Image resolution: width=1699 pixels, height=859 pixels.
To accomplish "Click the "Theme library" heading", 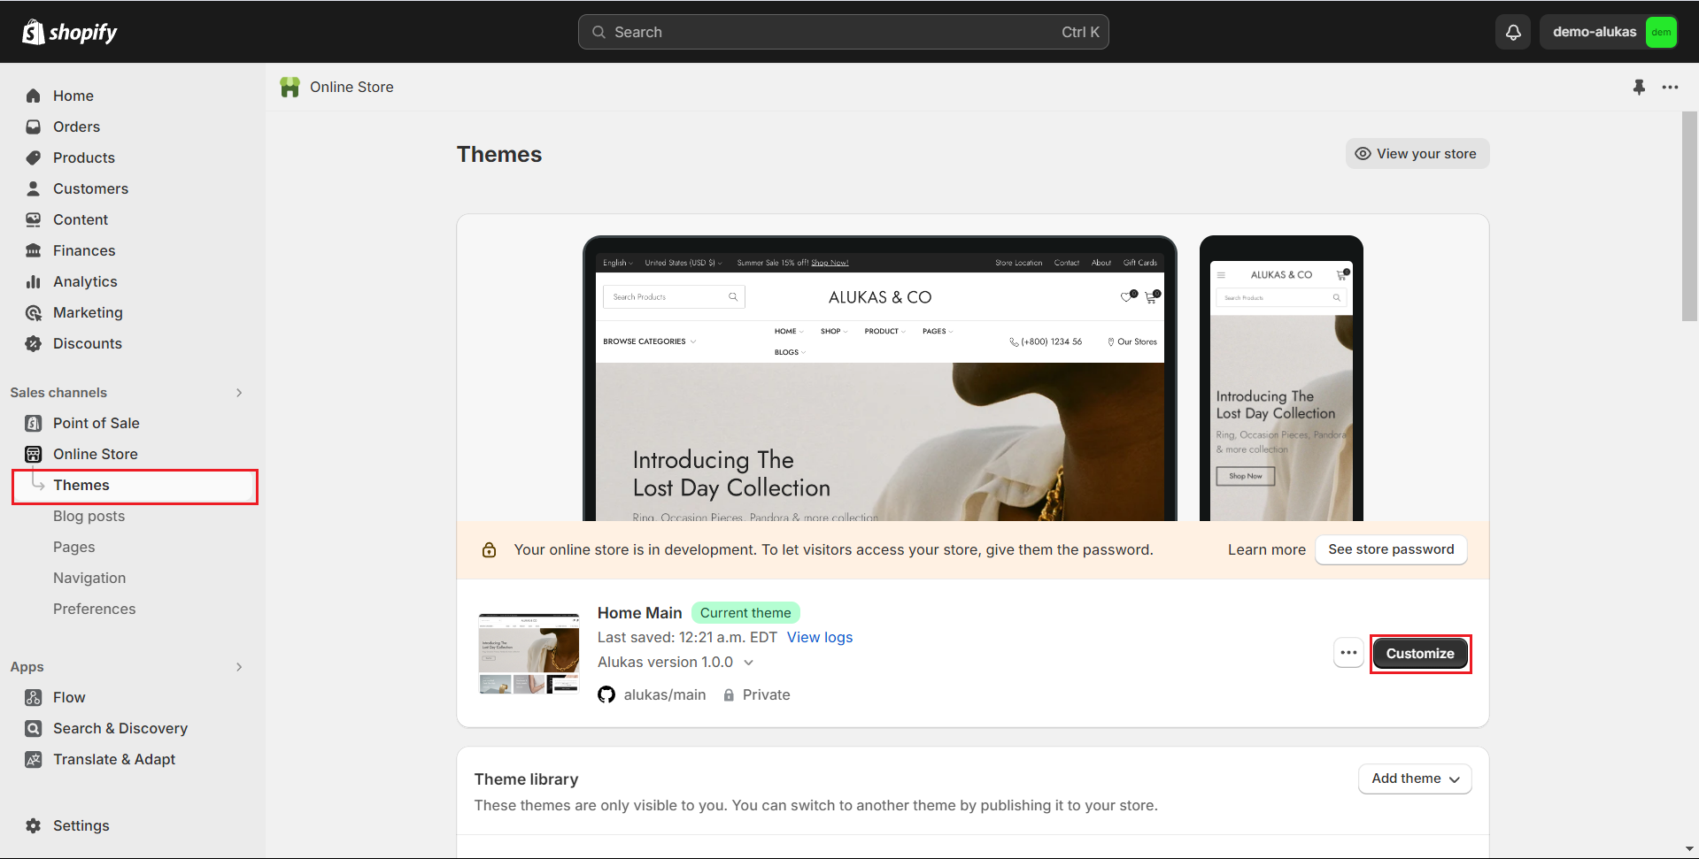I will (x=526, y=779).
